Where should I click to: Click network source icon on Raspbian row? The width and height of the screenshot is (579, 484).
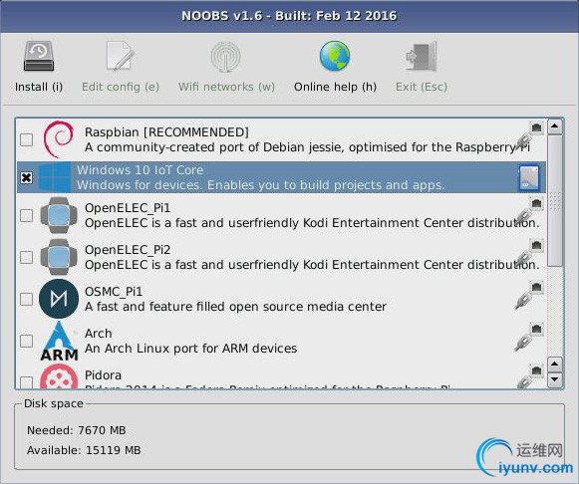pos(529,136)
